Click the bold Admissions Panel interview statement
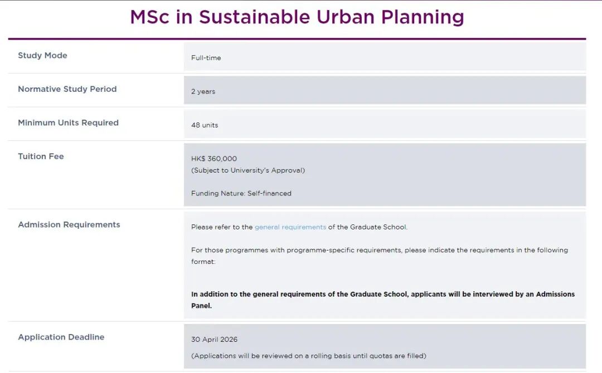 [383, 300]
